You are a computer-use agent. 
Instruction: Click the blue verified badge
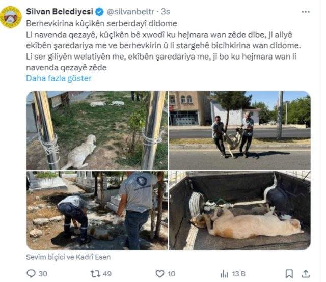[99, 12]
